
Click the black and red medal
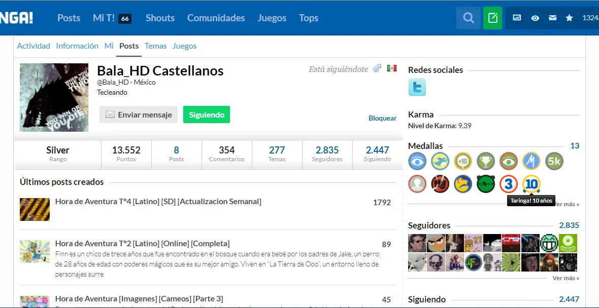(x=440, y=184)
